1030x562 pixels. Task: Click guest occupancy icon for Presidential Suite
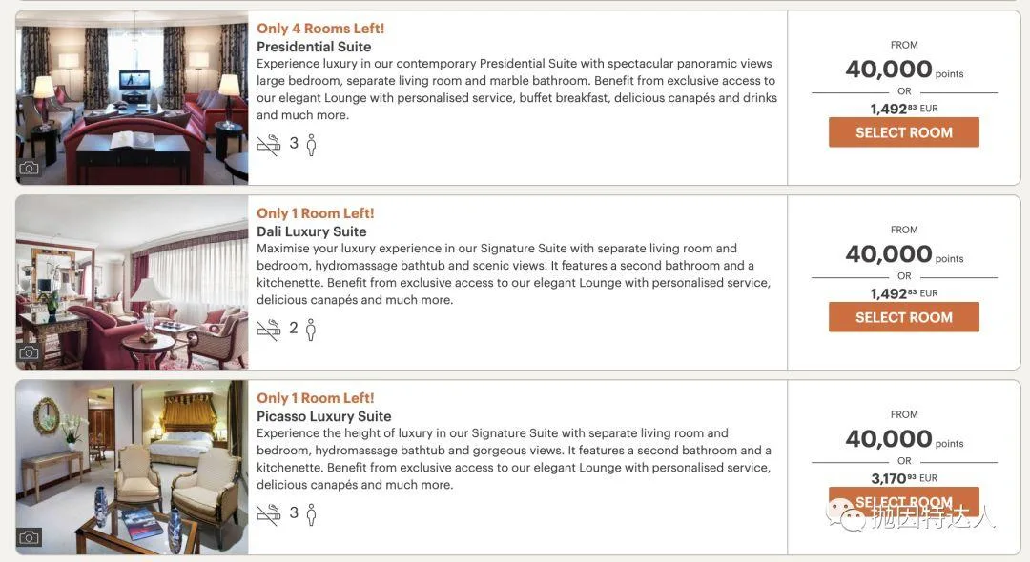pyautogui.click(x=311, y=145)
